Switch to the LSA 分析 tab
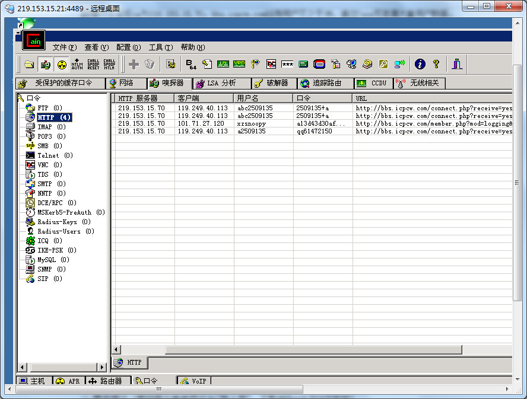Image resolution: width=527 pixels, height=399 pixels. tap(222, 83)
